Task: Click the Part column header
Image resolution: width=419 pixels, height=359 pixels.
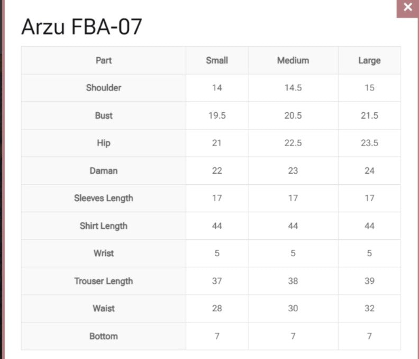Action: [104, 60]
